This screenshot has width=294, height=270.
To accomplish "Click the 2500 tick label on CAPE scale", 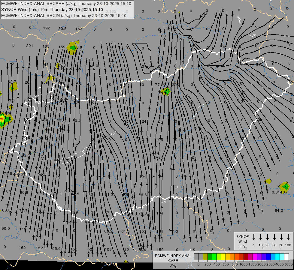I will [x=270, y=264].
